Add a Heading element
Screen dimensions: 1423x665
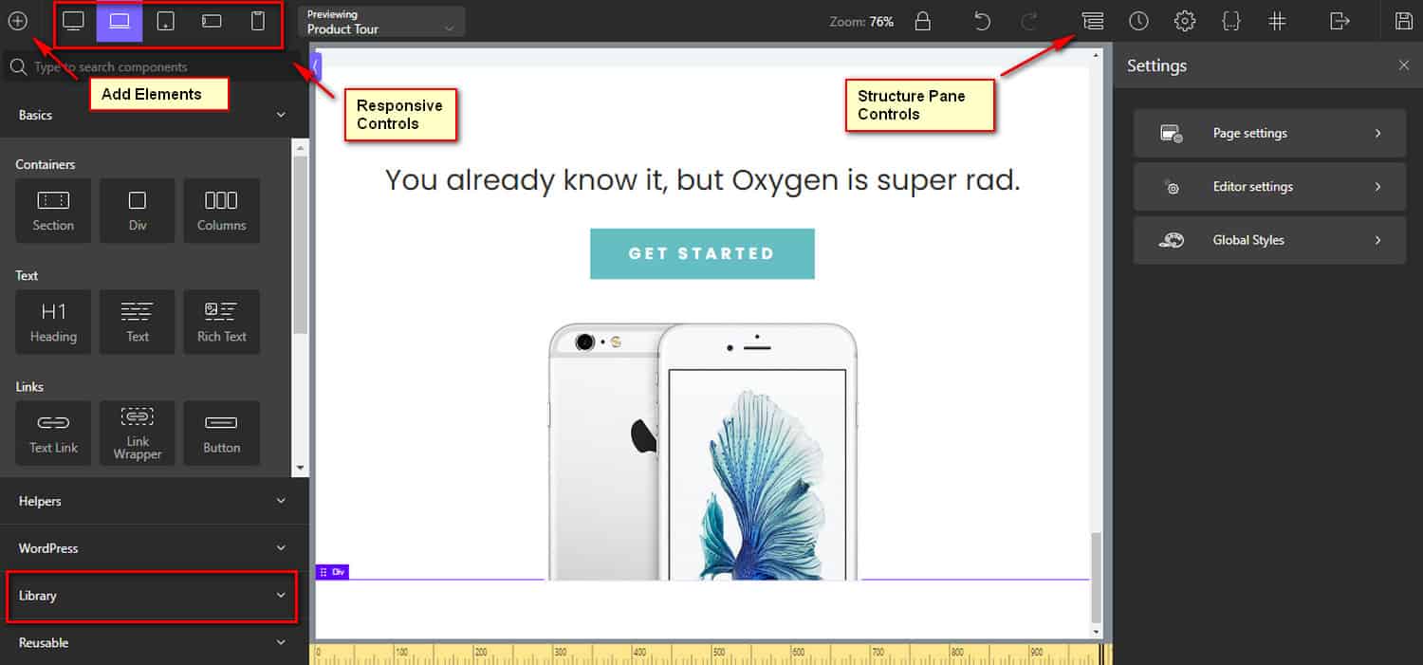[x=53, y=322]
